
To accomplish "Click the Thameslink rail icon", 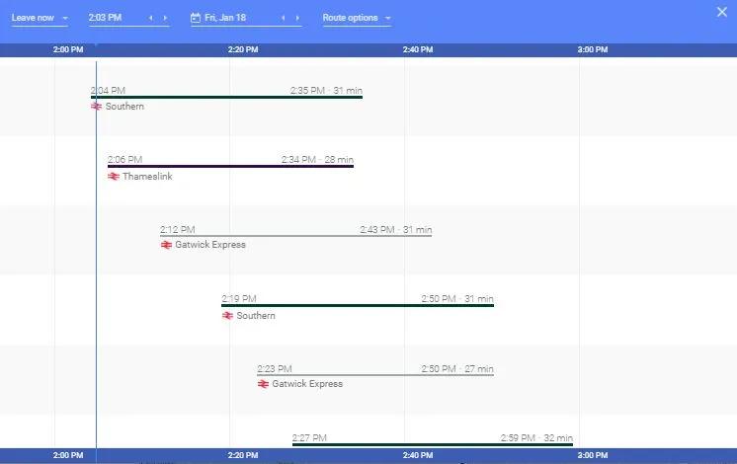I will [114, 176].
